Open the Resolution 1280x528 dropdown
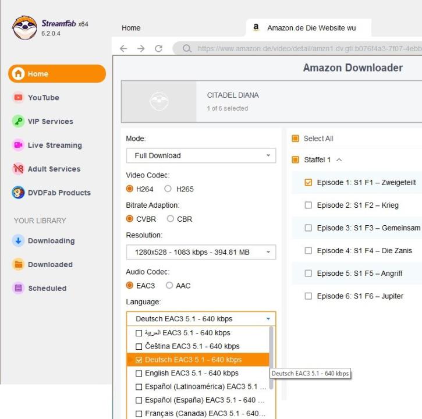This screenshot has height=419, width=422. [201, 252]
